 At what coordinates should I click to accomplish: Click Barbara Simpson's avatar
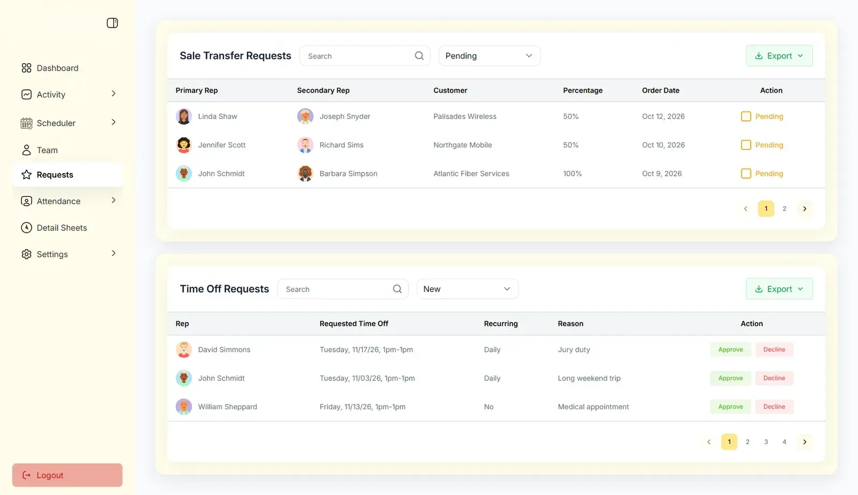[305, 174]
